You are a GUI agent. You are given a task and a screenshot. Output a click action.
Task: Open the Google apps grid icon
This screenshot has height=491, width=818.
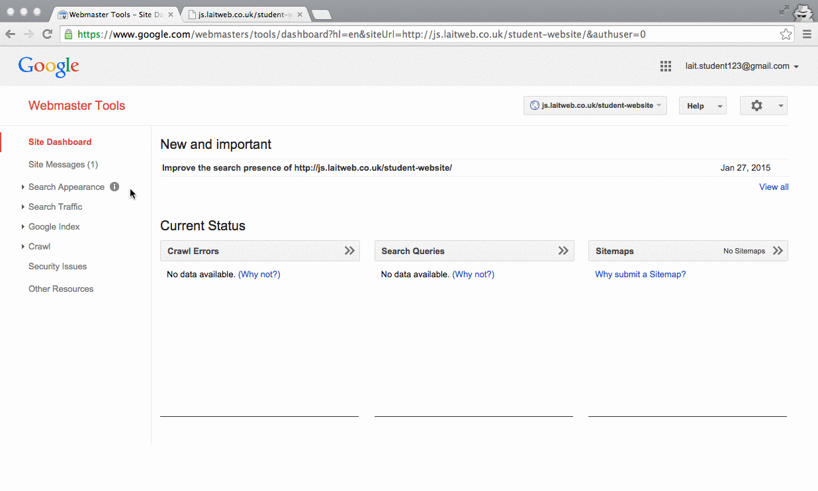pos(666,66)
